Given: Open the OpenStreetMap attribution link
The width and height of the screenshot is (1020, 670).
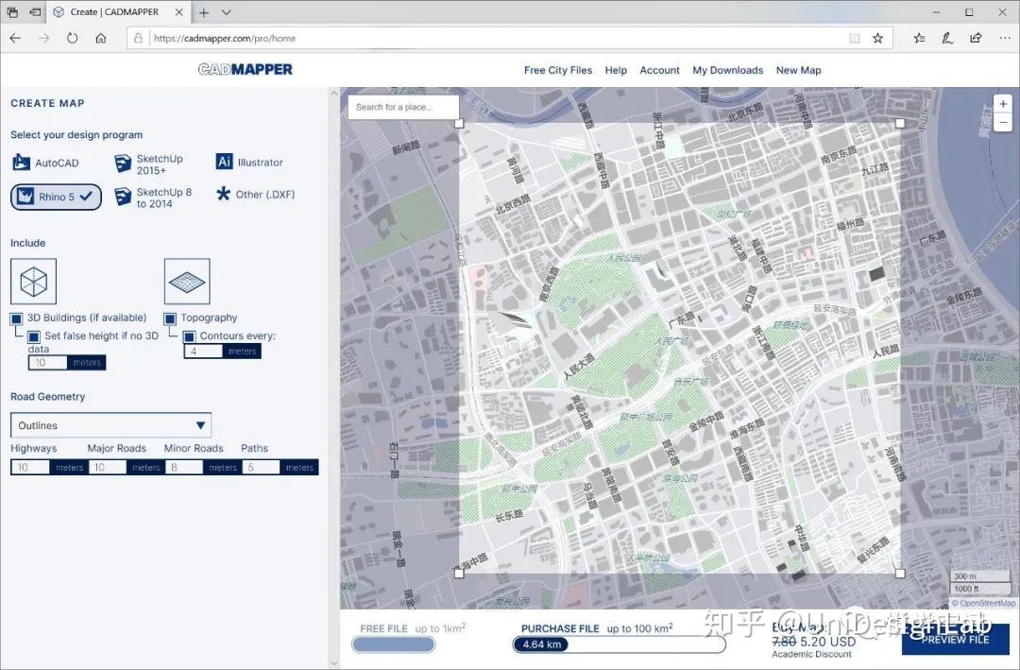Looking at the screenshot, I should (x=988, y=604).
